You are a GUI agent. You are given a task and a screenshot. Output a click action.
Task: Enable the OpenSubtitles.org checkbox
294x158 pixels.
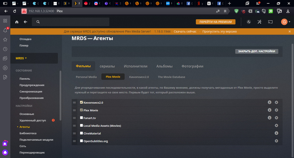[x=81, y=141]
